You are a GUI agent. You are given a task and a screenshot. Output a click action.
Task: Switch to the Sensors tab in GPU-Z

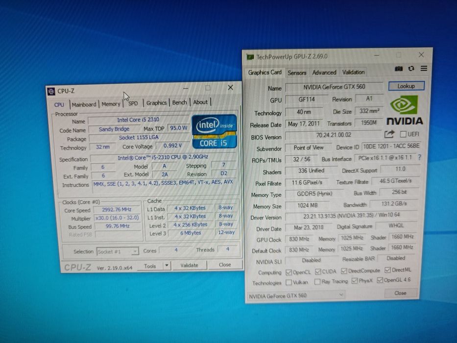click(297, 73)
